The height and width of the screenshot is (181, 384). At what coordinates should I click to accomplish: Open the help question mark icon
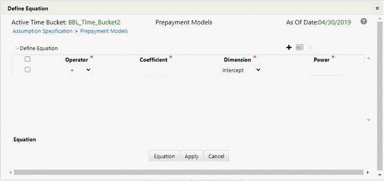coord(363,21)
